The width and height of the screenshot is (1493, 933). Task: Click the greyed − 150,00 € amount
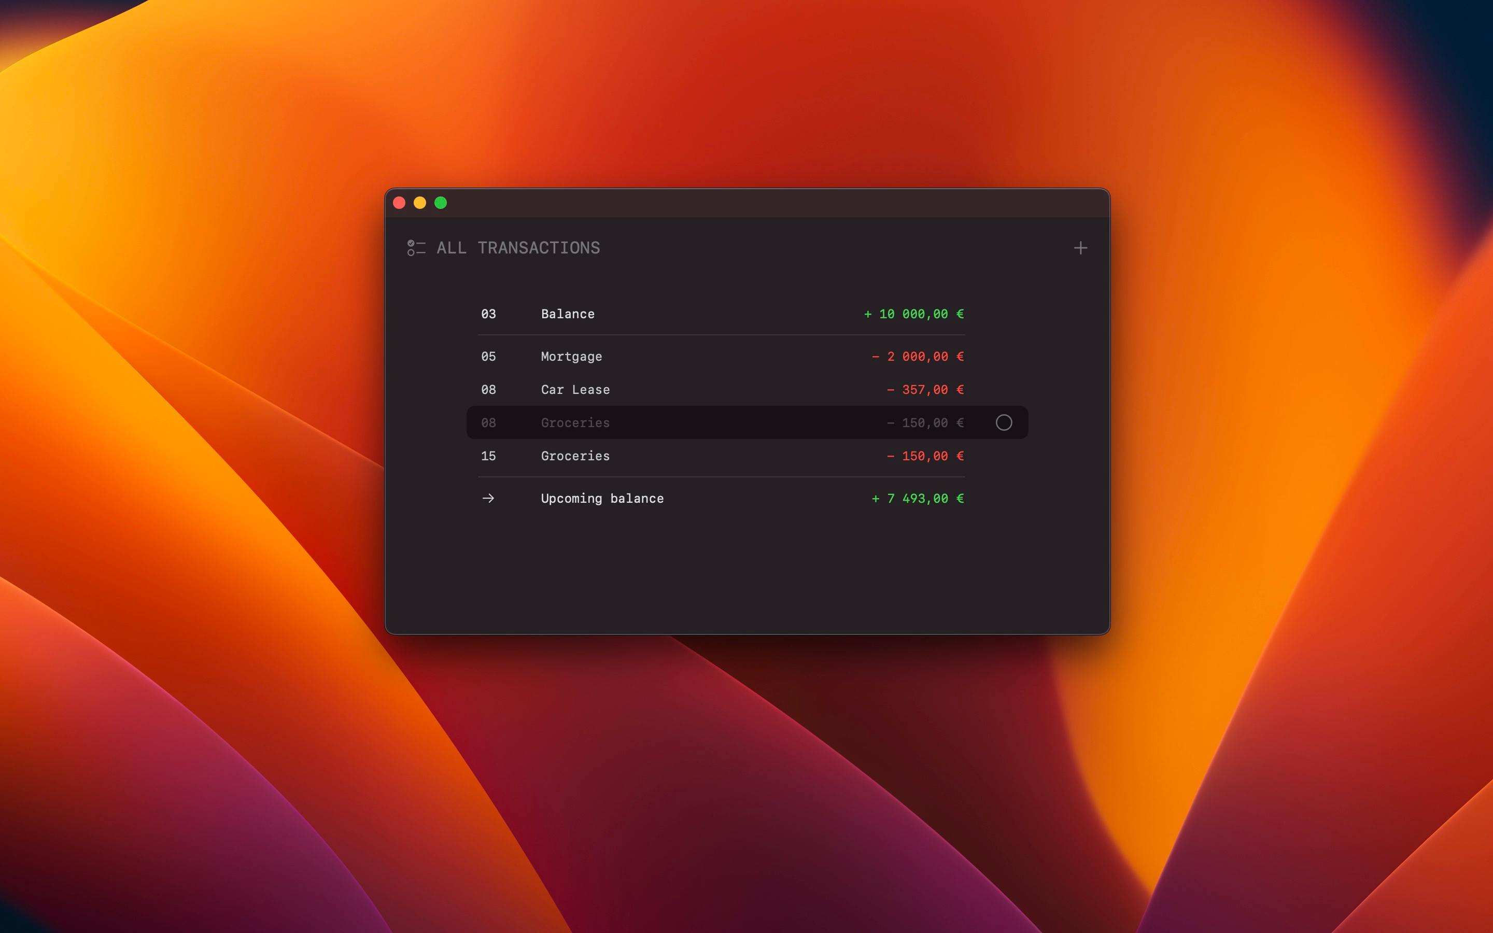point(925,422)
